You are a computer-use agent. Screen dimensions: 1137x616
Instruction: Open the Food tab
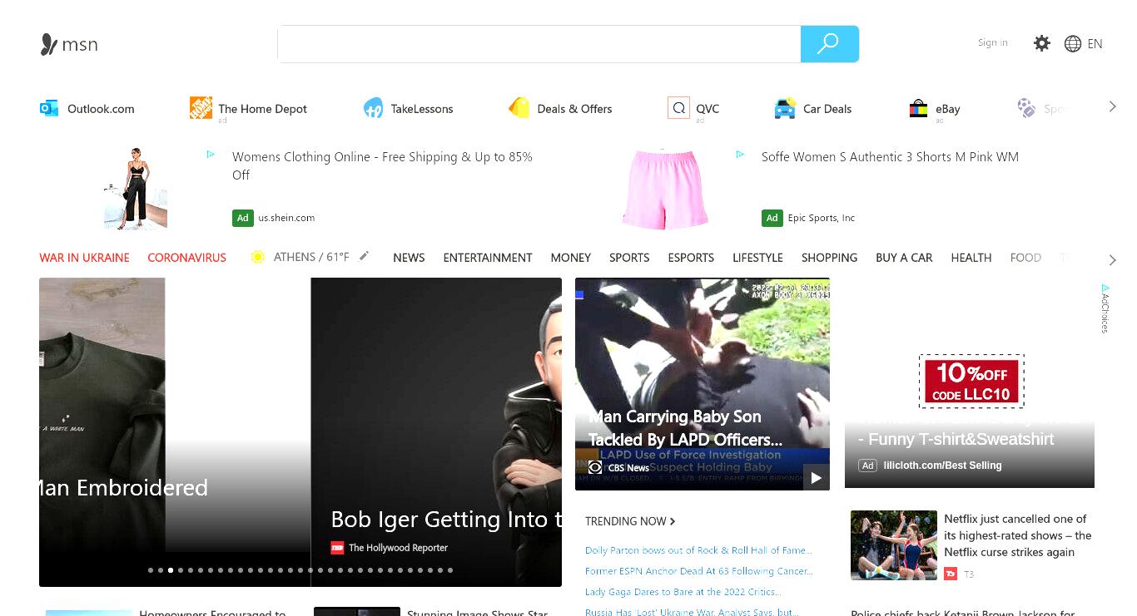pos(1025,258)
